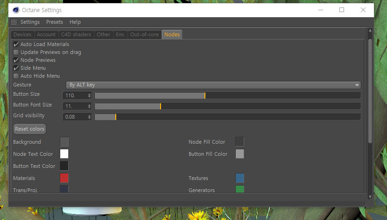Switch to the Account tab
Screen dimensions: 387x220
[46, 34]
